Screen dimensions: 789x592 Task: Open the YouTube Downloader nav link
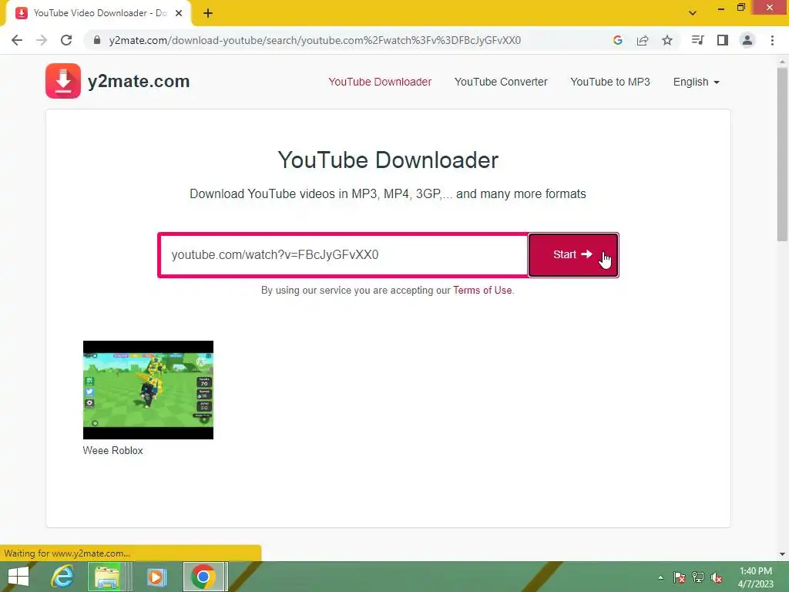pos(380,82)
